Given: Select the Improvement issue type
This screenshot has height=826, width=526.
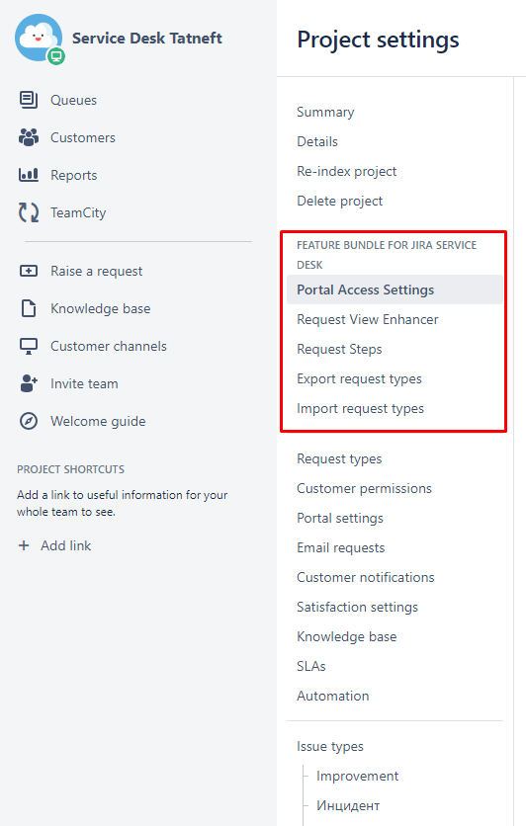Looking at the screenshot, I should 357,776.
